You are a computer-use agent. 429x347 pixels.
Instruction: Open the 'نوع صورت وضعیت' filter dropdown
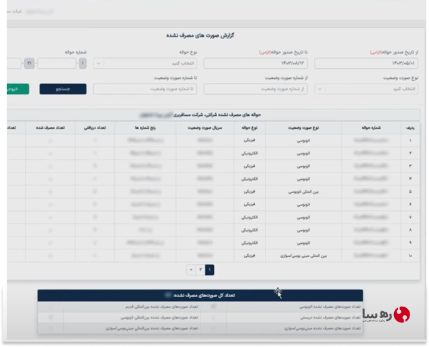click(366, 89)
